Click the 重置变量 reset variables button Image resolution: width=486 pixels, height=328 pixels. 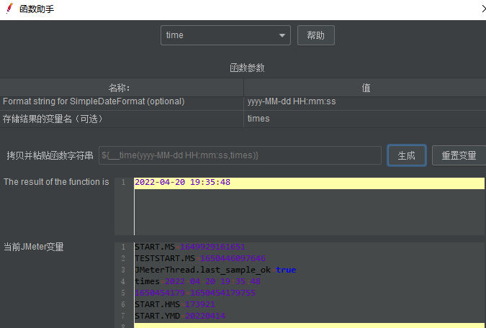pos(459,155)
